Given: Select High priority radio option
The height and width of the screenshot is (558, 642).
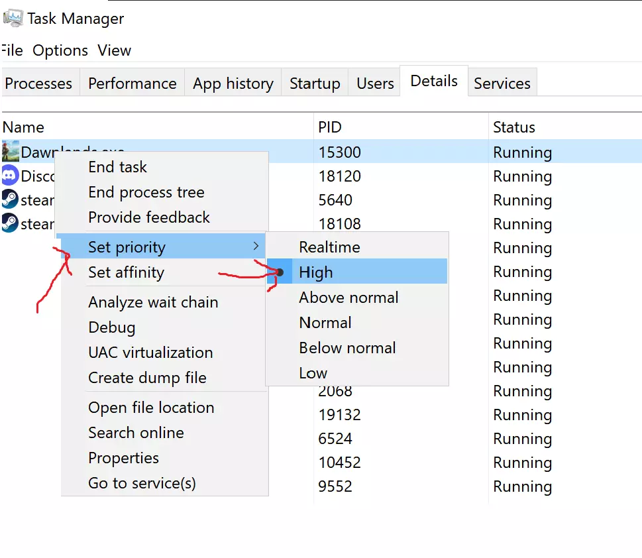Looking at the screenshot, I should [315, 272].
